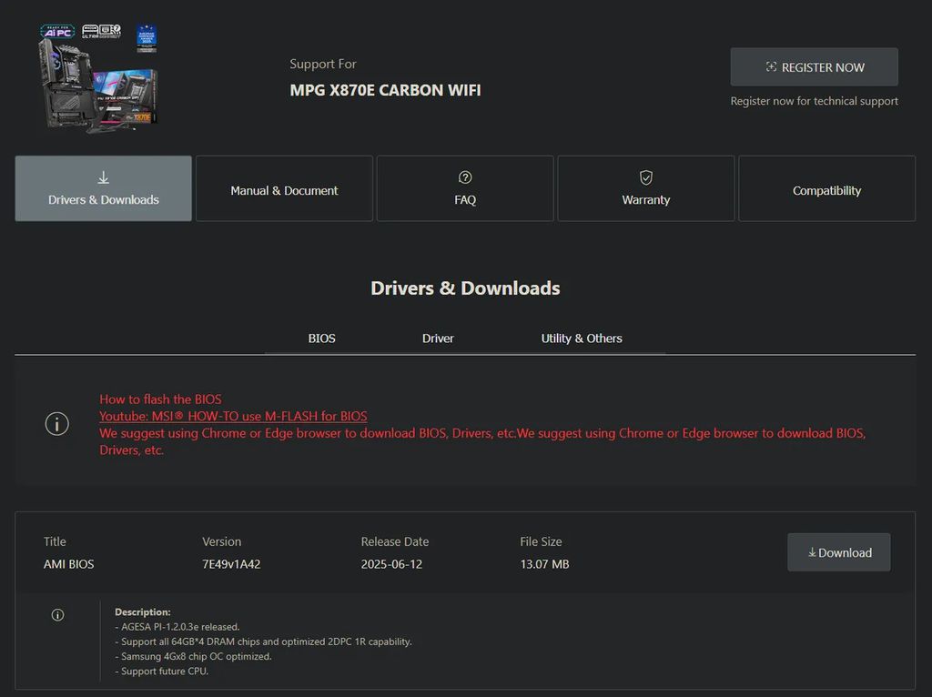Open the YouTube M-FLASH how-to link
The width and height of the screenshot is (932, 697).
point(233,416)
